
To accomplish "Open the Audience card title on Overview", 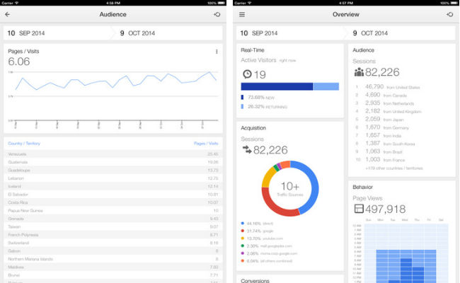I will (364, 50).
